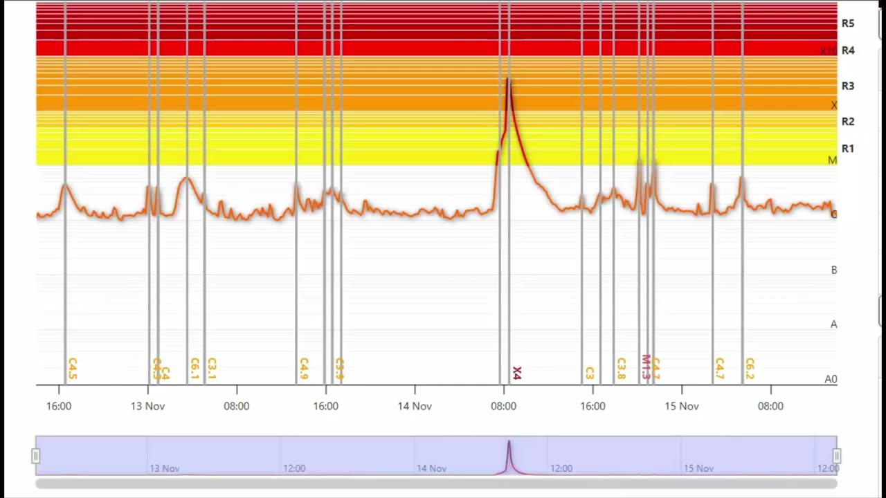Click the C4.7 label beside C6.2
Screen dimensions: 886x498
[719, 369]
